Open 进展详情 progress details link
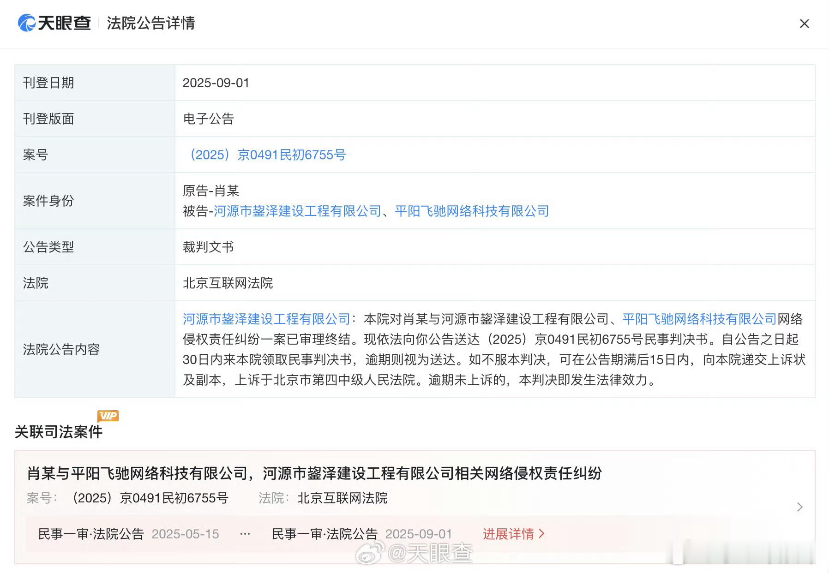The image size is (829, 573). click(x=514, y=534)
